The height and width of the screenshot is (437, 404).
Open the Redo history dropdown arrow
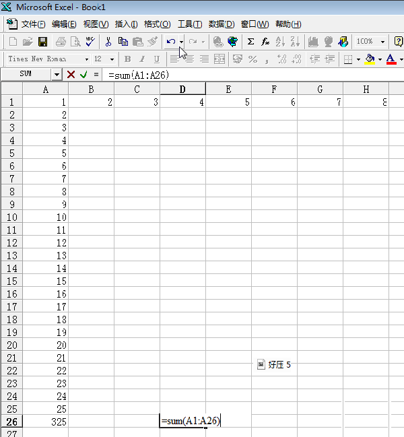point(203,42)
